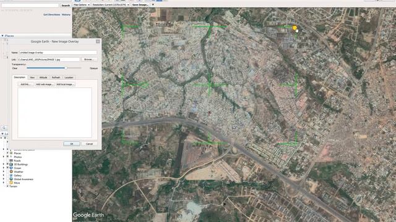
Task: Open the Map Options dropdown
Action: 81,5
